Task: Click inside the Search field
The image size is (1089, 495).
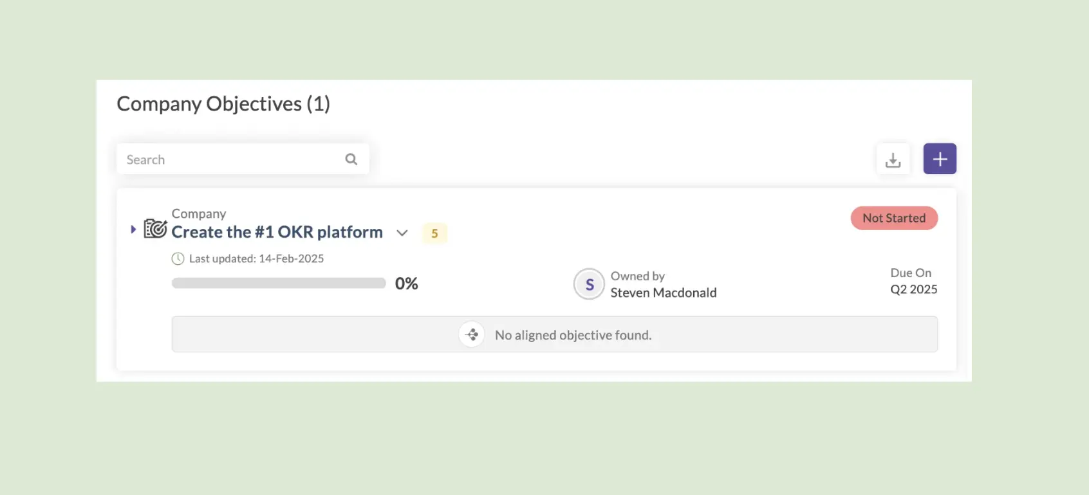Action: pos(225,159)
